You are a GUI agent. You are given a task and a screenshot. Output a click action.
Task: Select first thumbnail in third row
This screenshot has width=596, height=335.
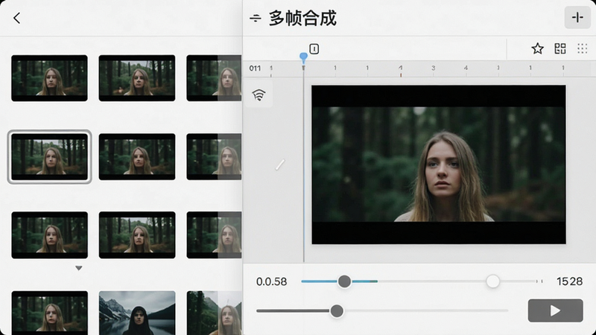[x=49, y=235]
